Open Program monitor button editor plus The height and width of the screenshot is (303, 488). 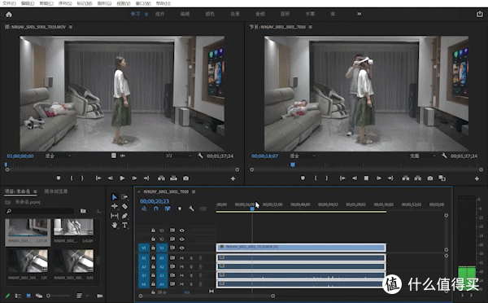point(477,178)
